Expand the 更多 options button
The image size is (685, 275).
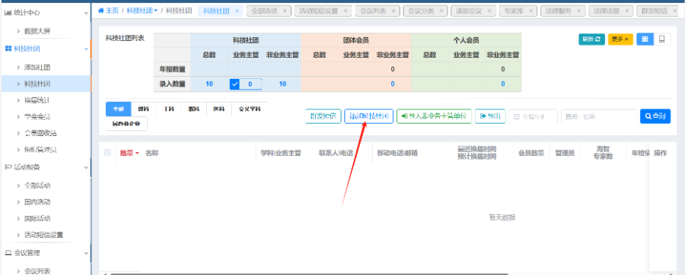point(620,40)
